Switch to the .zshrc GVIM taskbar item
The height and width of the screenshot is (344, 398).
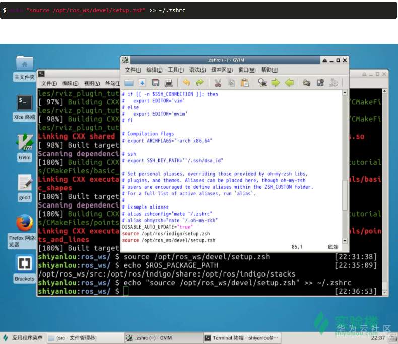164,338
